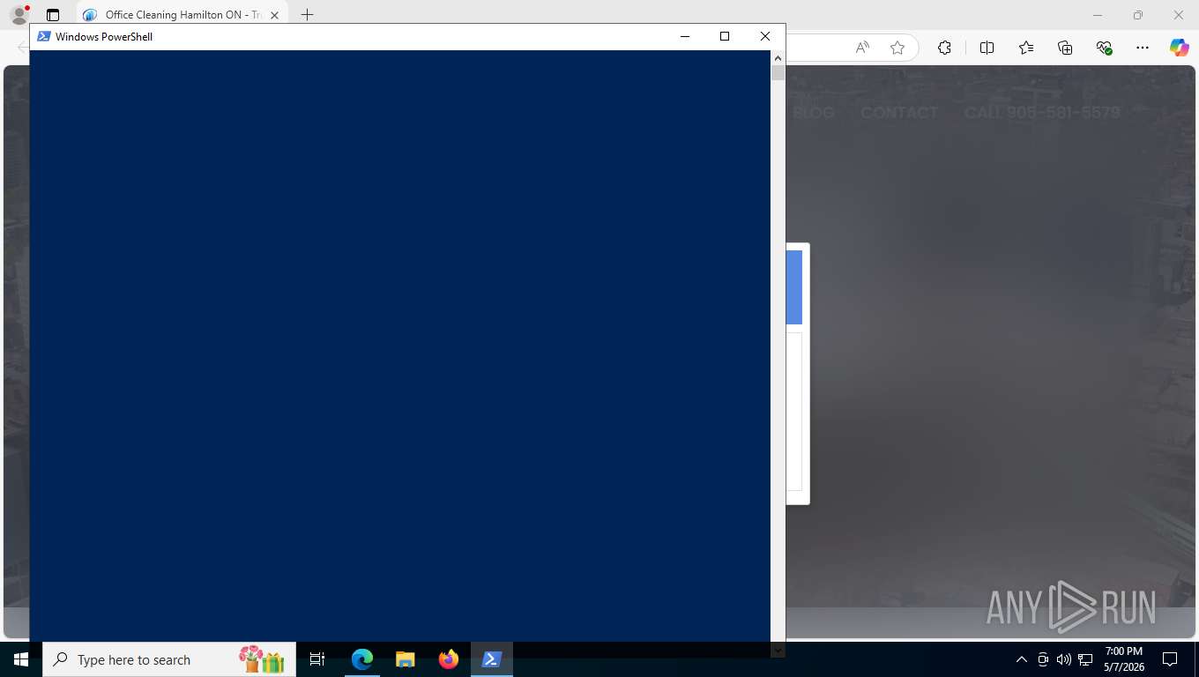The height and width of the screenshot is (677, 1199).
Task: Show hidden system tray icons
Action: tap(1022, 659)
